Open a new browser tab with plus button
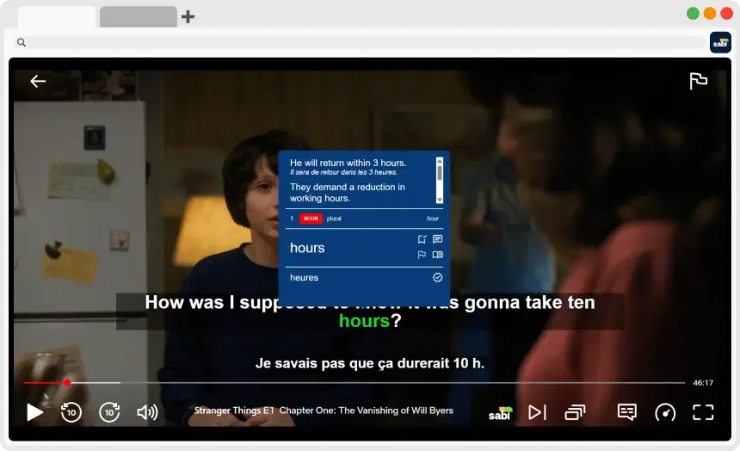The height and width of the screenshot is (451, 740). tap(188, 17)
